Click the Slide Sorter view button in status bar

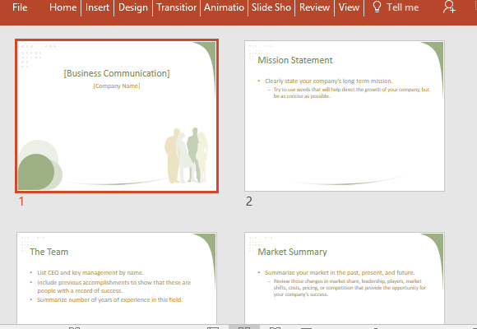pyautogui.click(x=244, y=327)
